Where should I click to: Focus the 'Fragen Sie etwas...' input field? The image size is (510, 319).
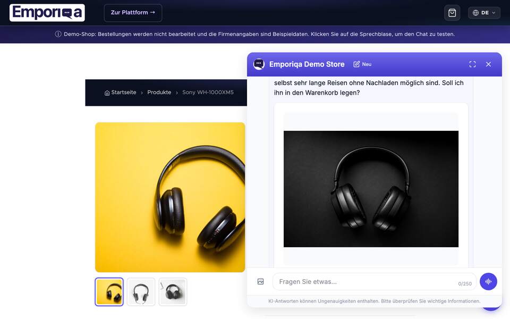click(375, 282)
